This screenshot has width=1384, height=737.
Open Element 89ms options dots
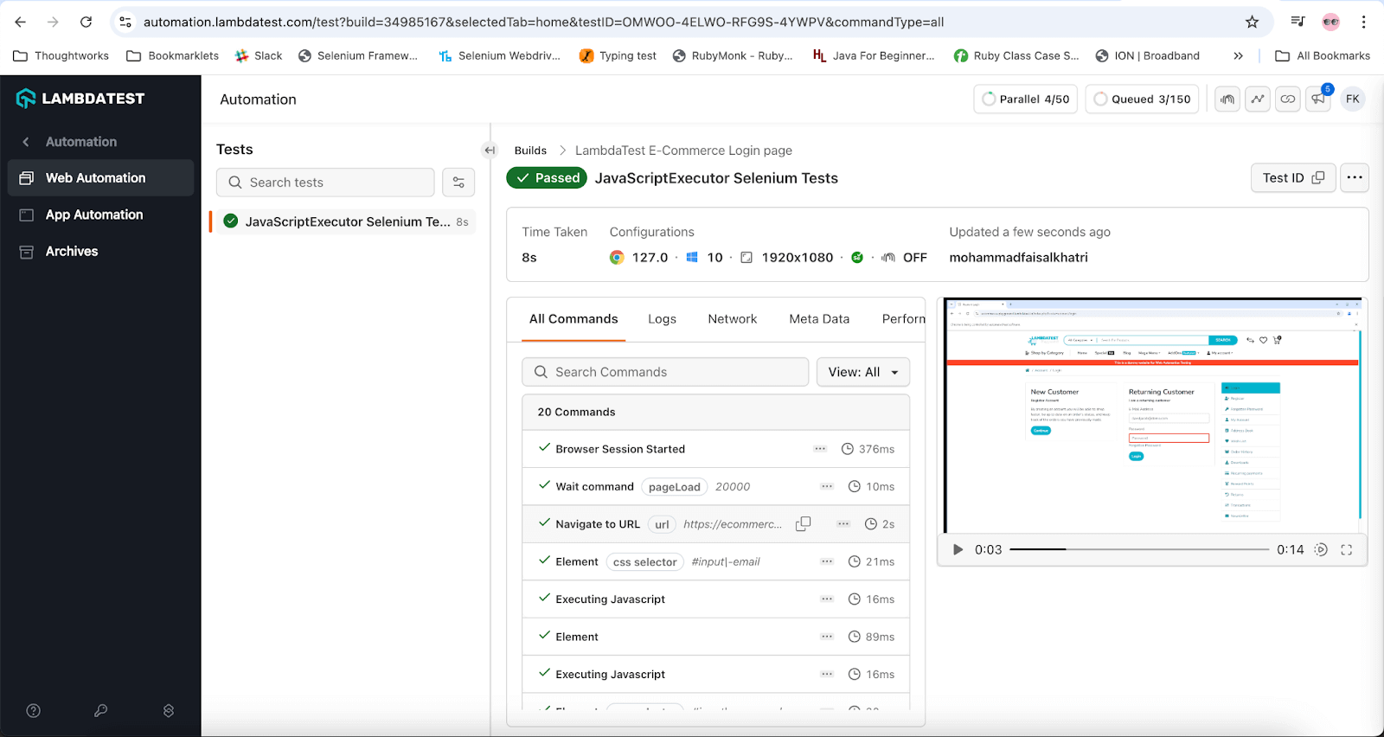[x=827, y=637]
